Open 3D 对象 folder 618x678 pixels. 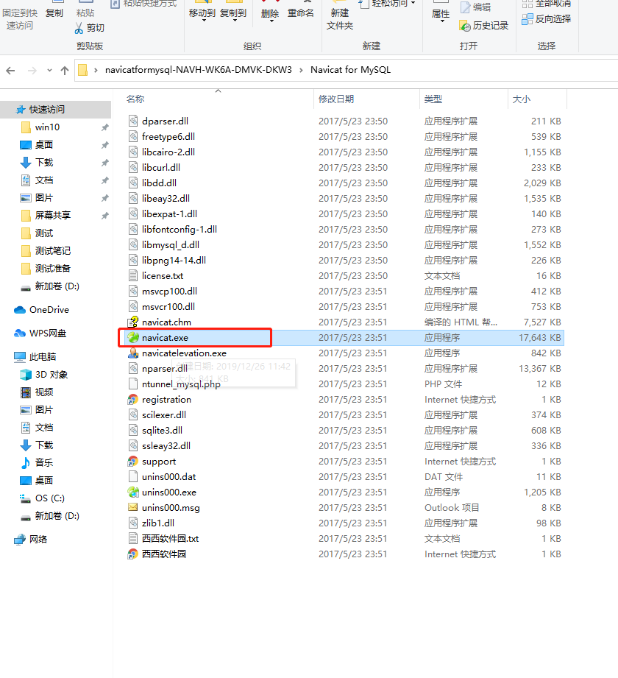click(44, 375)
